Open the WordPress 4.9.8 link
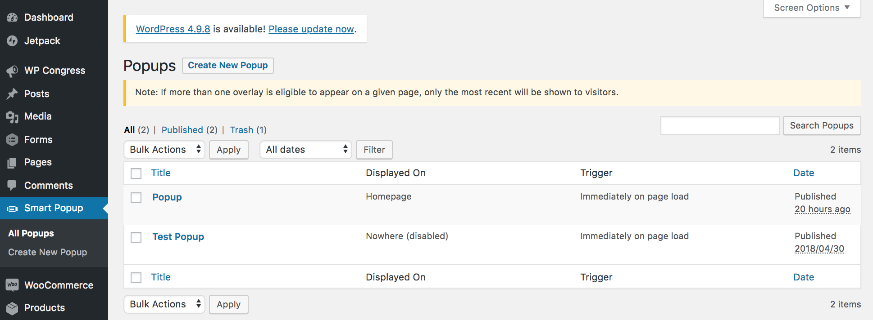Screen dimensions: 873x320 pyautogui.click(x=173, y=29)
